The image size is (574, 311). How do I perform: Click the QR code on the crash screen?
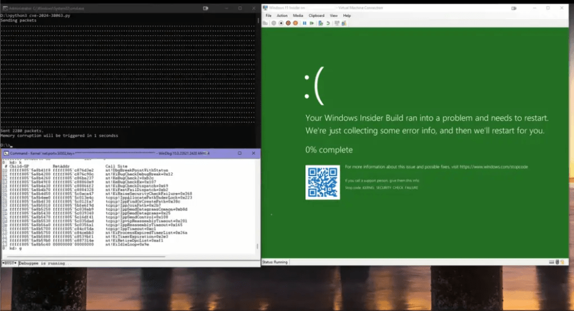coord(323,182)
